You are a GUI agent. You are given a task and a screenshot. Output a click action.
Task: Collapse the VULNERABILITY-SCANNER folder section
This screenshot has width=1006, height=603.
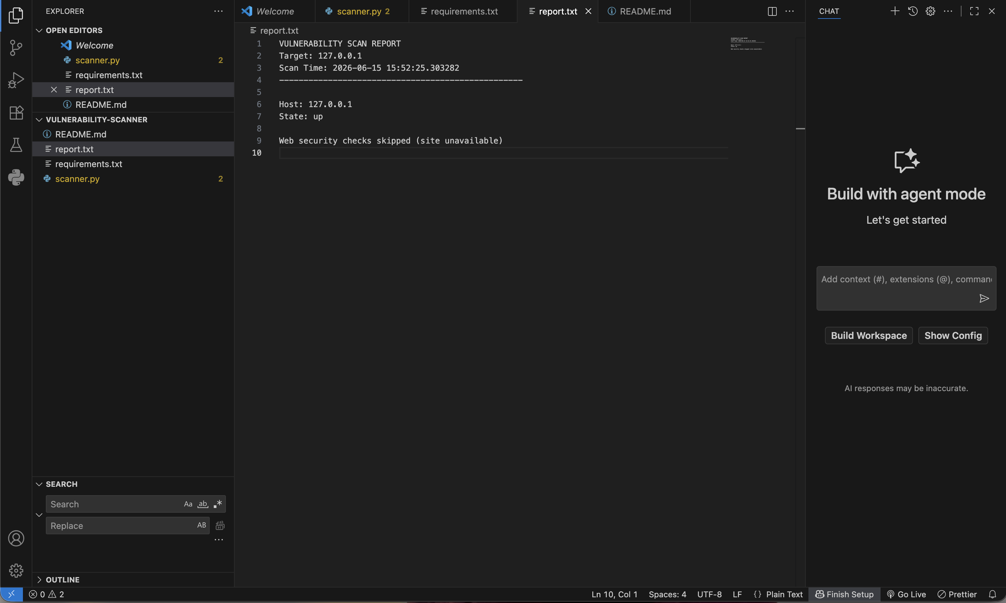39,120
